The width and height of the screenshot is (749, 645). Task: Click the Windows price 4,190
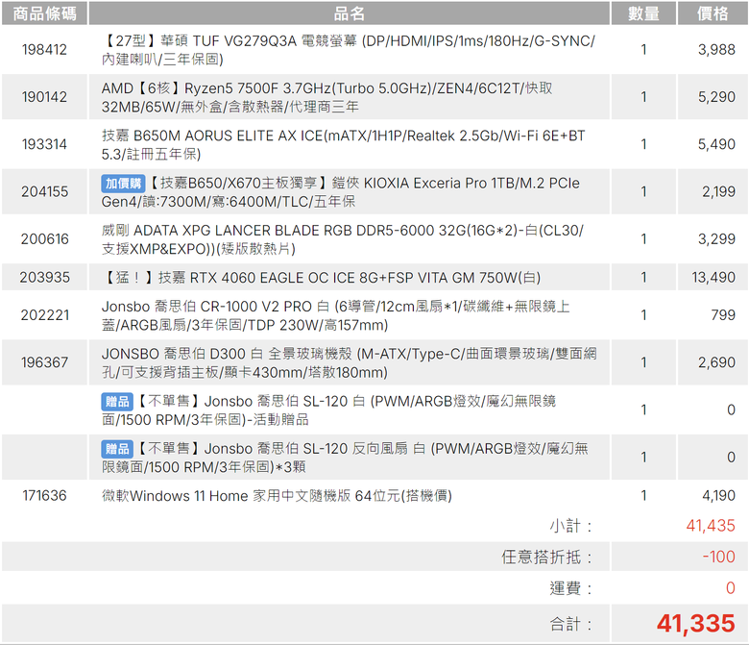718,495
